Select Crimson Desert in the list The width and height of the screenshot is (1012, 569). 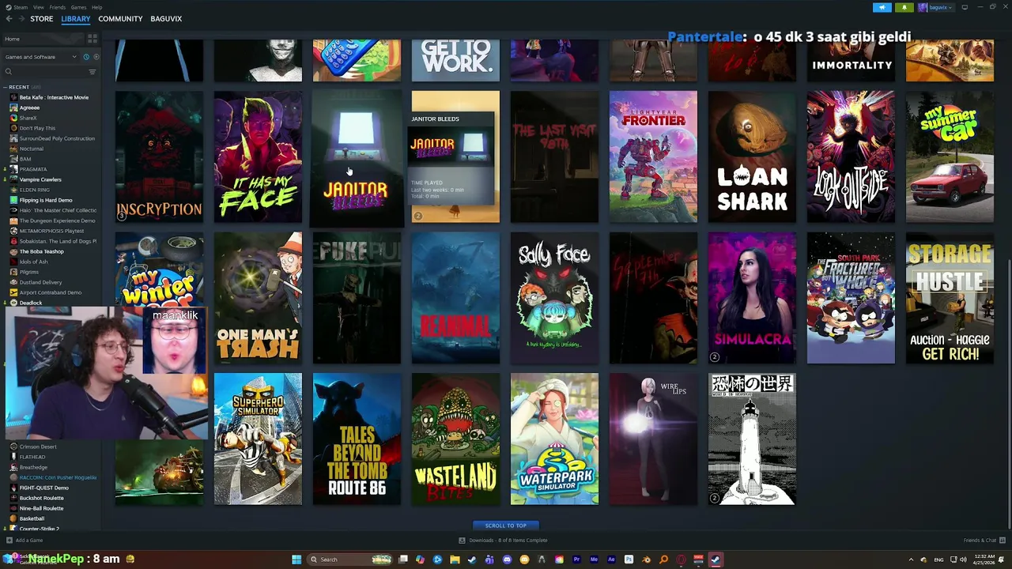pyautogui.click(x=38, y=447)
